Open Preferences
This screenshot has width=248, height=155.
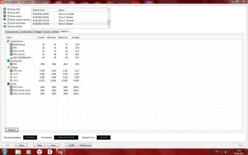point(85,145)
